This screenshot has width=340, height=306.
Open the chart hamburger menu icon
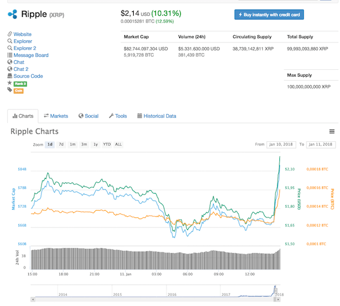331,131
